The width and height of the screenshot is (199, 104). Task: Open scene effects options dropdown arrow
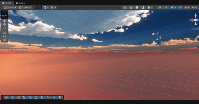click(175, 7)
